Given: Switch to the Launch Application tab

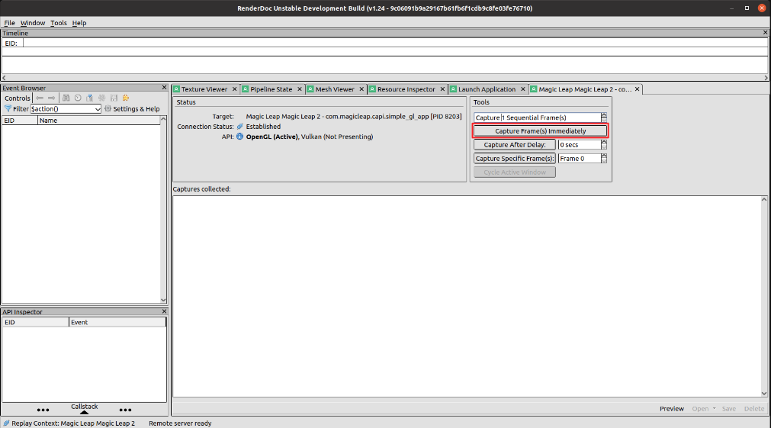Looking at the screenshot, I should (487, 89).
